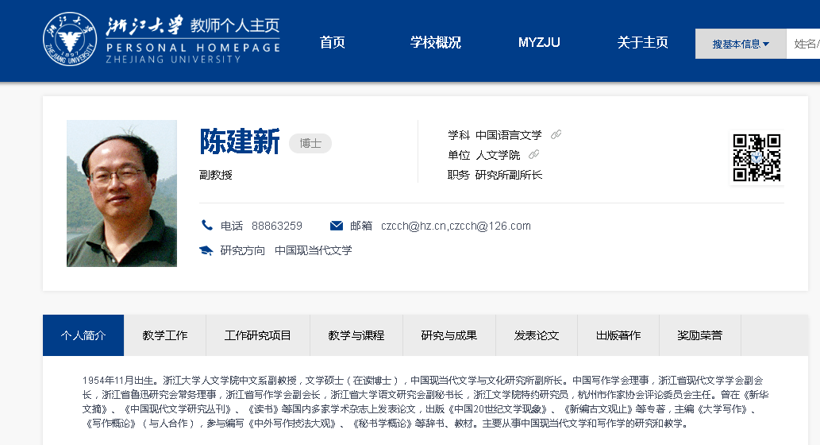The width and height of the screenshot is (820, 445).
Task: Open the 搜基本信息 search type dropdown
Action: click(x=741, y=44)
